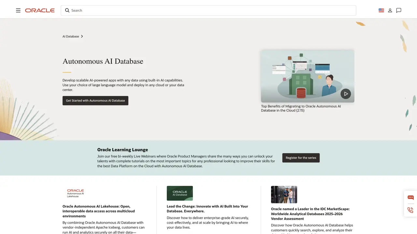Click the Oracle AI Database card image
This screenshot has height=234, width=417.
click(x=180, y=193)
